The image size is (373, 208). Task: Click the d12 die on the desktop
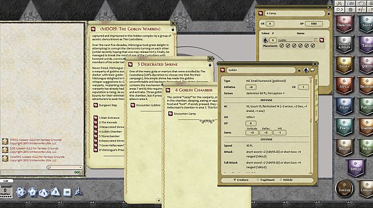33,192
